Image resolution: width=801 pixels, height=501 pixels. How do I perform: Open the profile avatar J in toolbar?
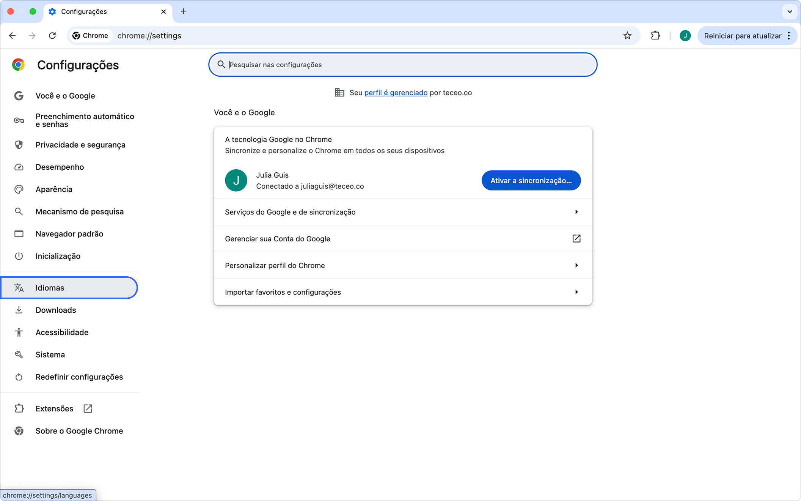click(x=685, y=36)
